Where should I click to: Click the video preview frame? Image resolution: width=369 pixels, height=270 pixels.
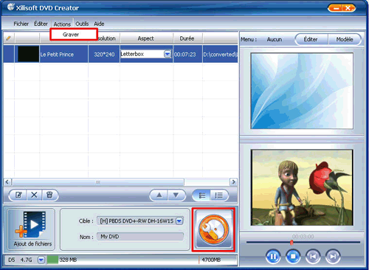(x=302, y=187)
